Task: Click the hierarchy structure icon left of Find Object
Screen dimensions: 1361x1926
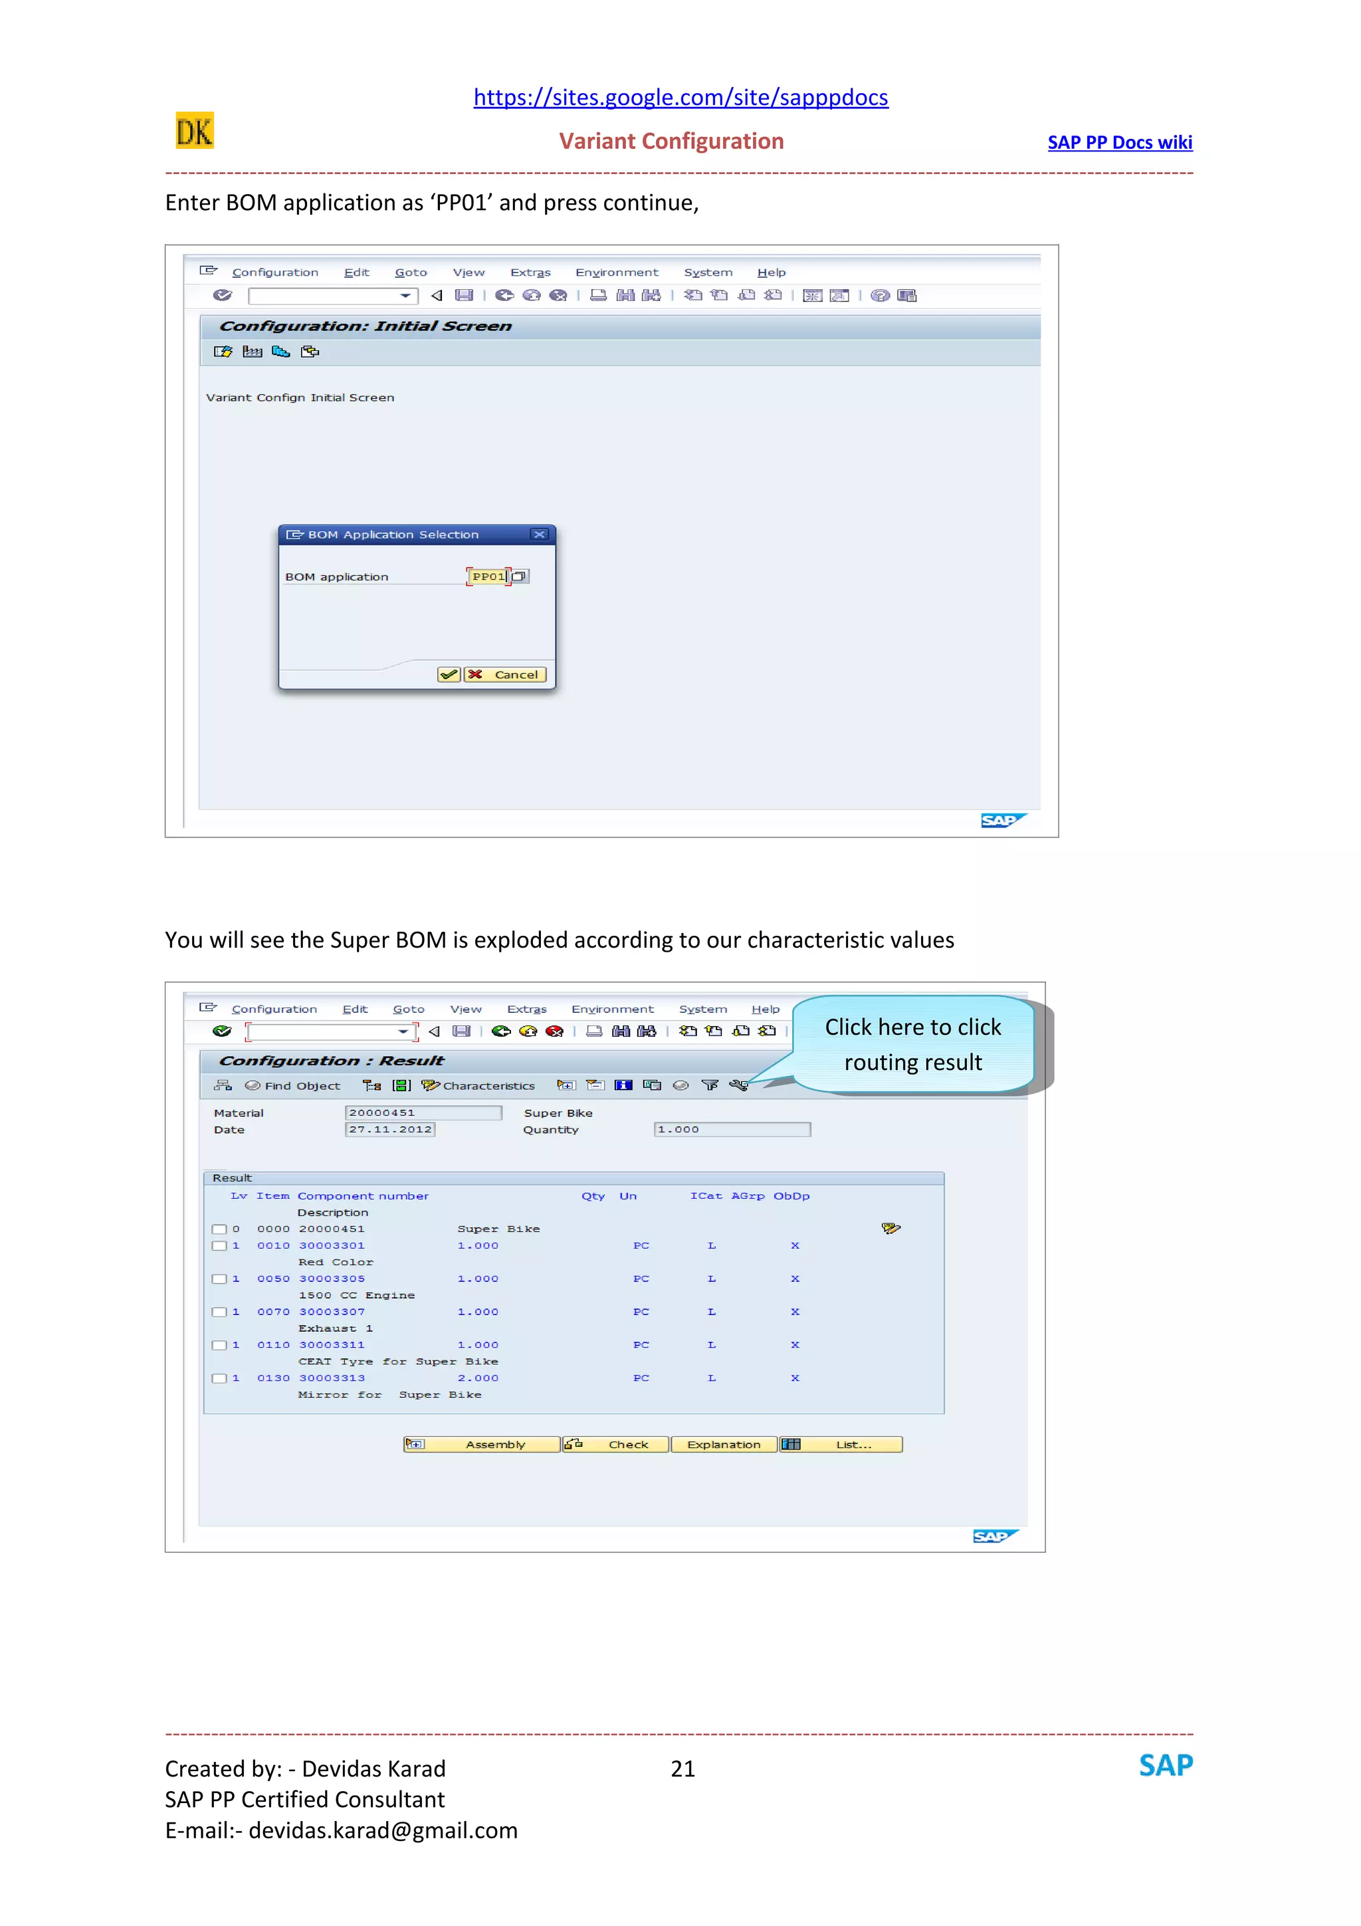Action: tap(222, 1085)
